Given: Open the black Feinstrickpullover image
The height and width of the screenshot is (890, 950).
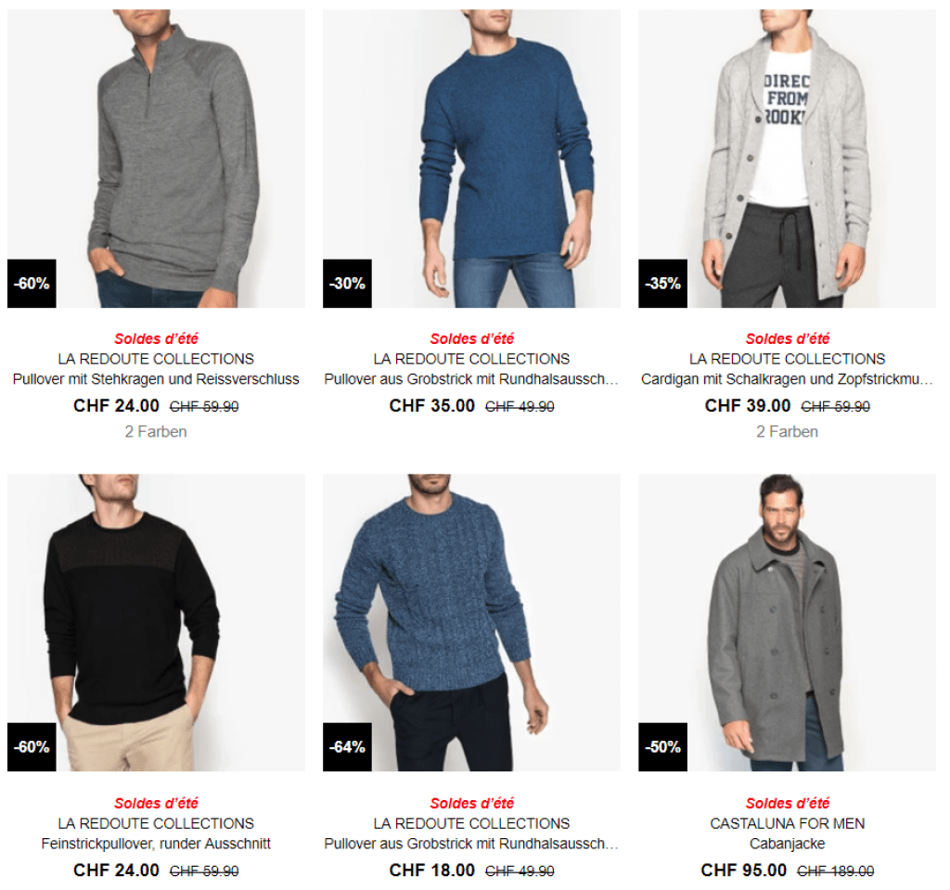Looking at the screenshot, I should [x=156, y=622].
